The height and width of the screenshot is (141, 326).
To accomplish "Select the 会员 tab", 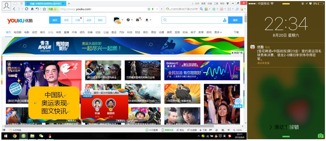I will [x=89, y=20].
